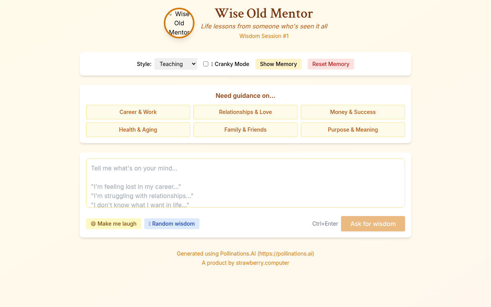Select the Career & Work topic

138,112
